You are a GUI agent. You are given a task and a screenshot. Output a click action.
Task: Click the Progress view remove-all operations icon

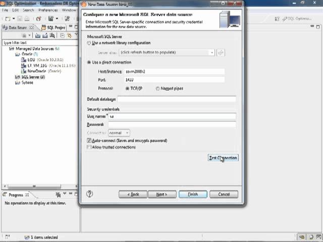58,195
